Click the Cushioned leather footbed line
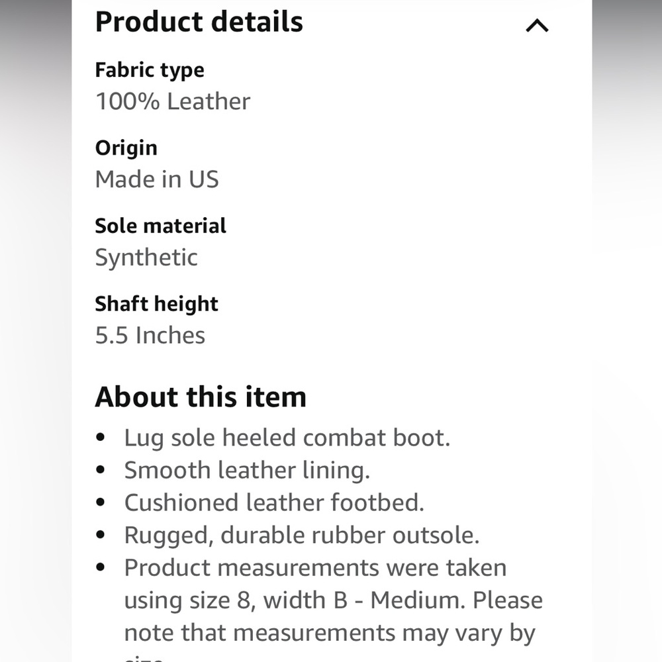 click(x=274, y=503)
